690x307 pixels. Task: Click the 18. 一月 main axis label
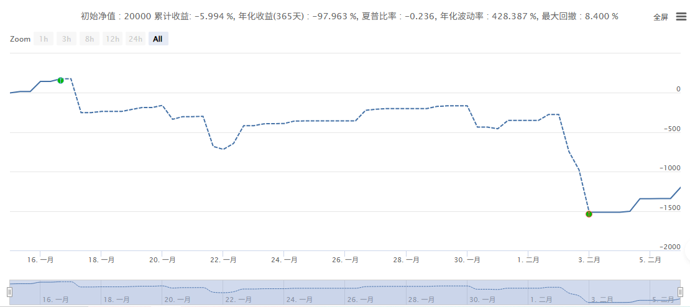click(x=101, y=260)
